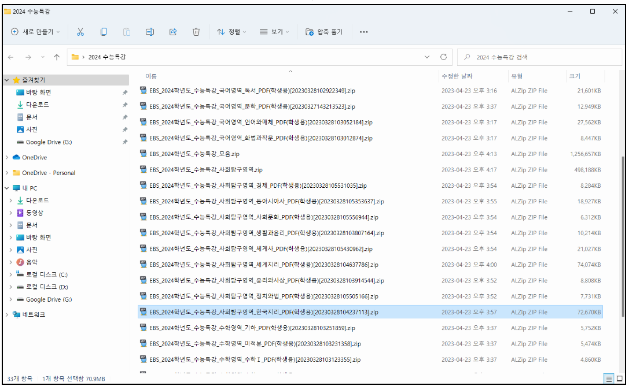629x386 pixels.
Task: Select Google Drive (G:) under 즐겨찾기
Action: point(49,142)
